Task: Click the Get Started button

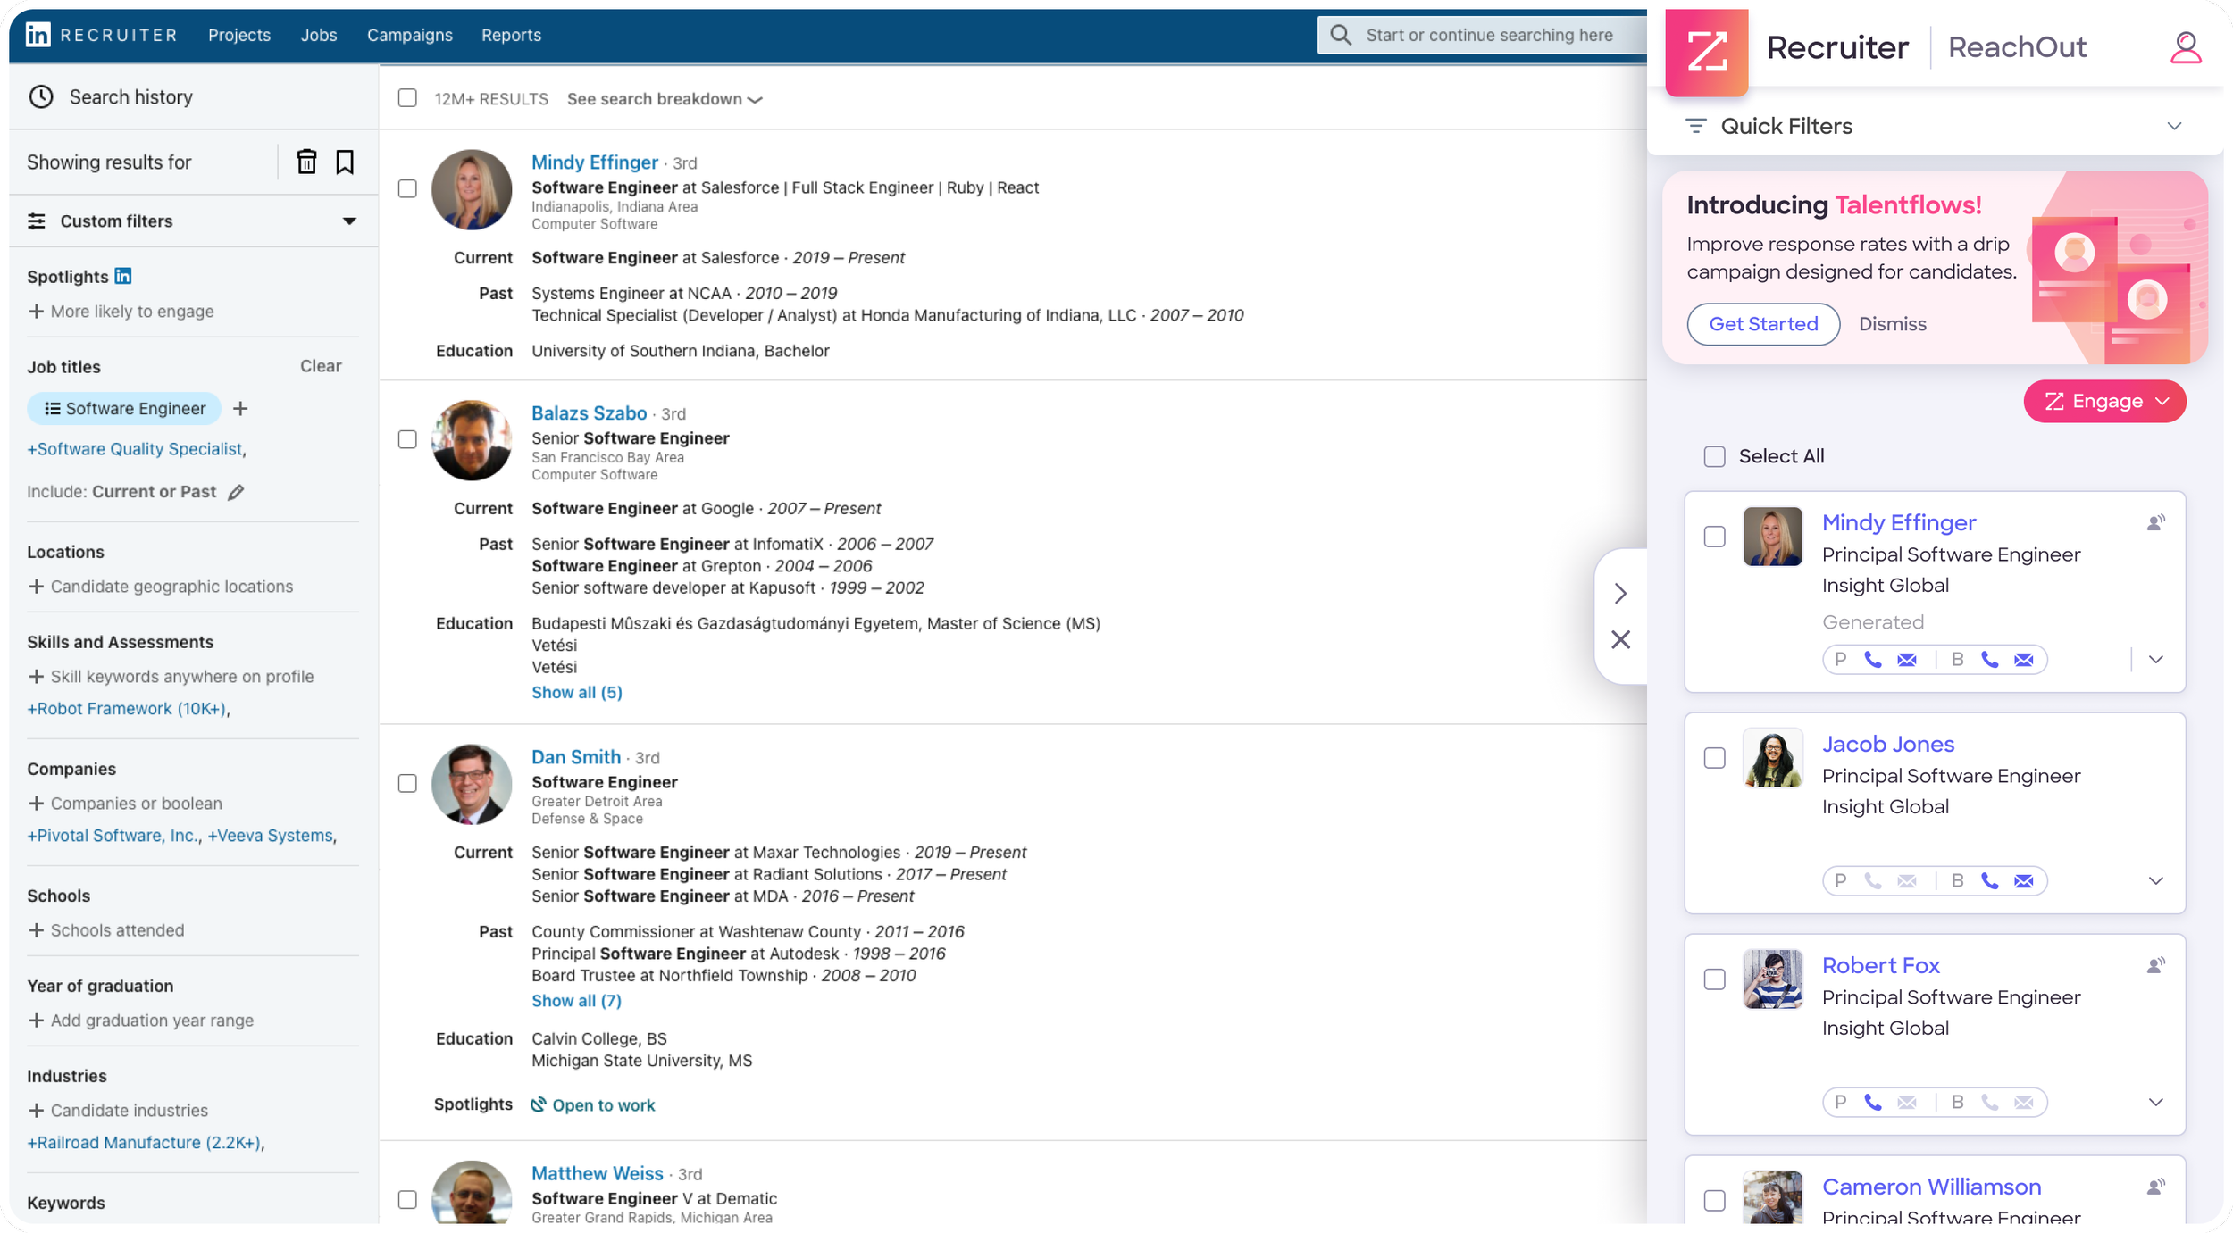Action: (1762, 324)
